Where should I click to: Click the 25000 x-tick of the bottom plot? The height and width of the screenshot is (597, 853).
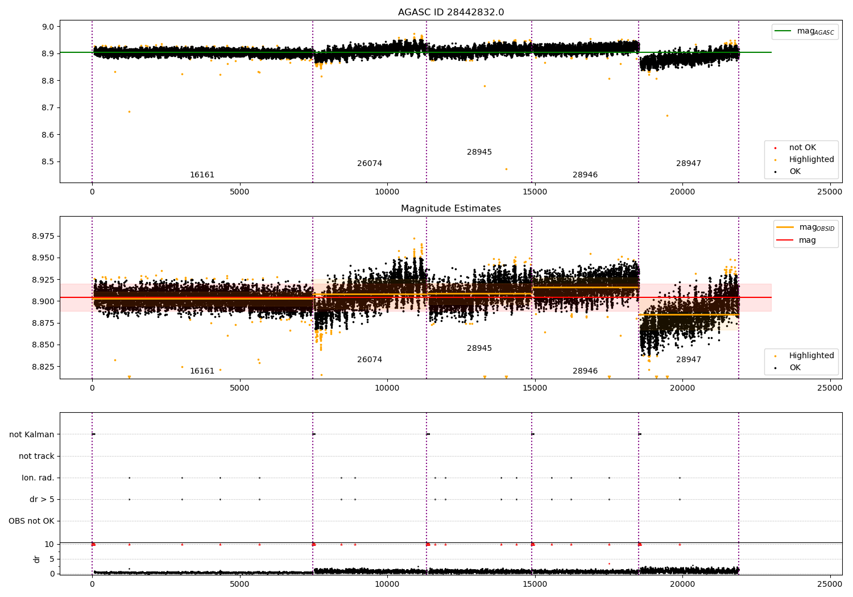coord(830,584)
